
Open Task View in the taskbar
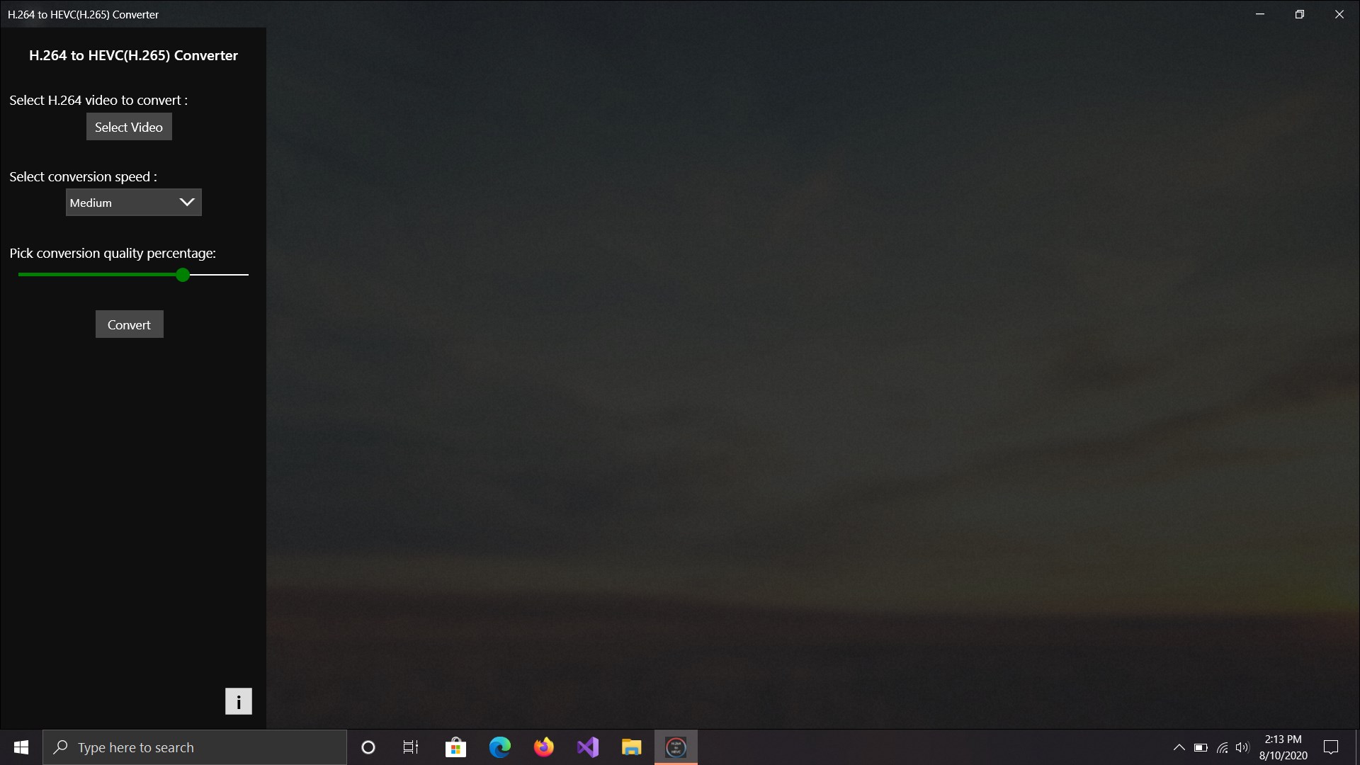pyautogui.click(x=411, y=747)
